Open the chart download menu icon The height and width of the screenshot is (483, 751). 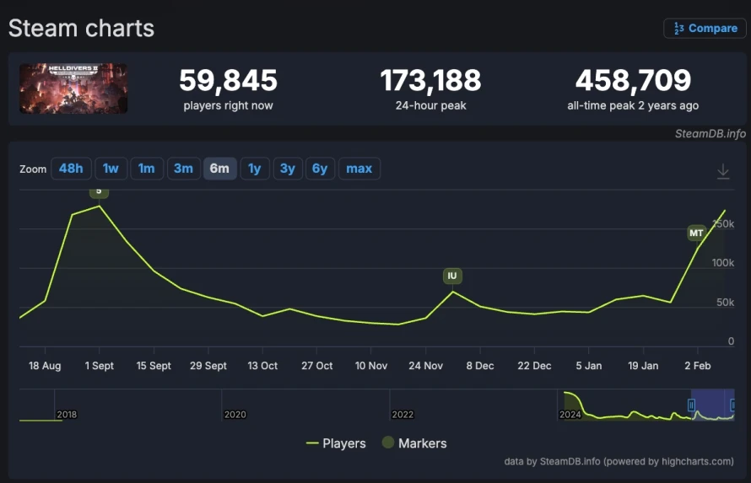tap(723, 171)
